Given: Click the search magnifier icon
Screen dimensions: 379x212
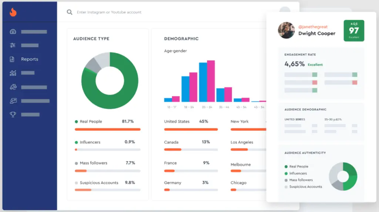Looking at the screenshot, I should click(69, 12).
